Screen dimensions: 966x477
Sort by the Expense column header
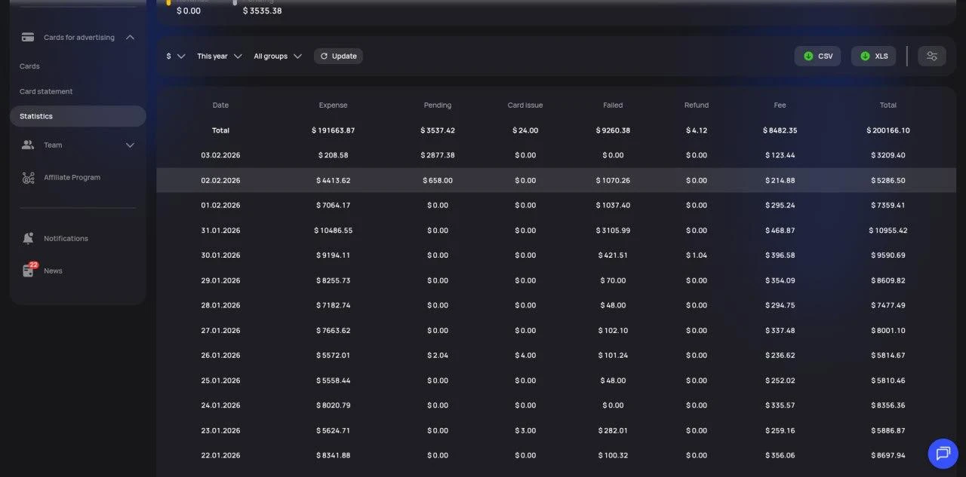(x=333, y=105)
